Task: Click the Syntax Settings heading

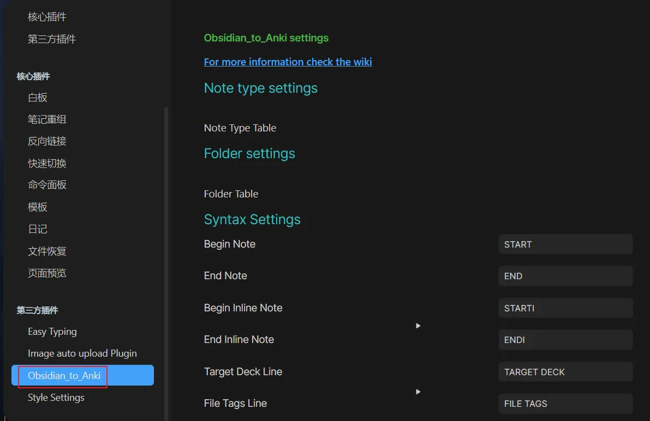Action: click(x=252, y=219)
